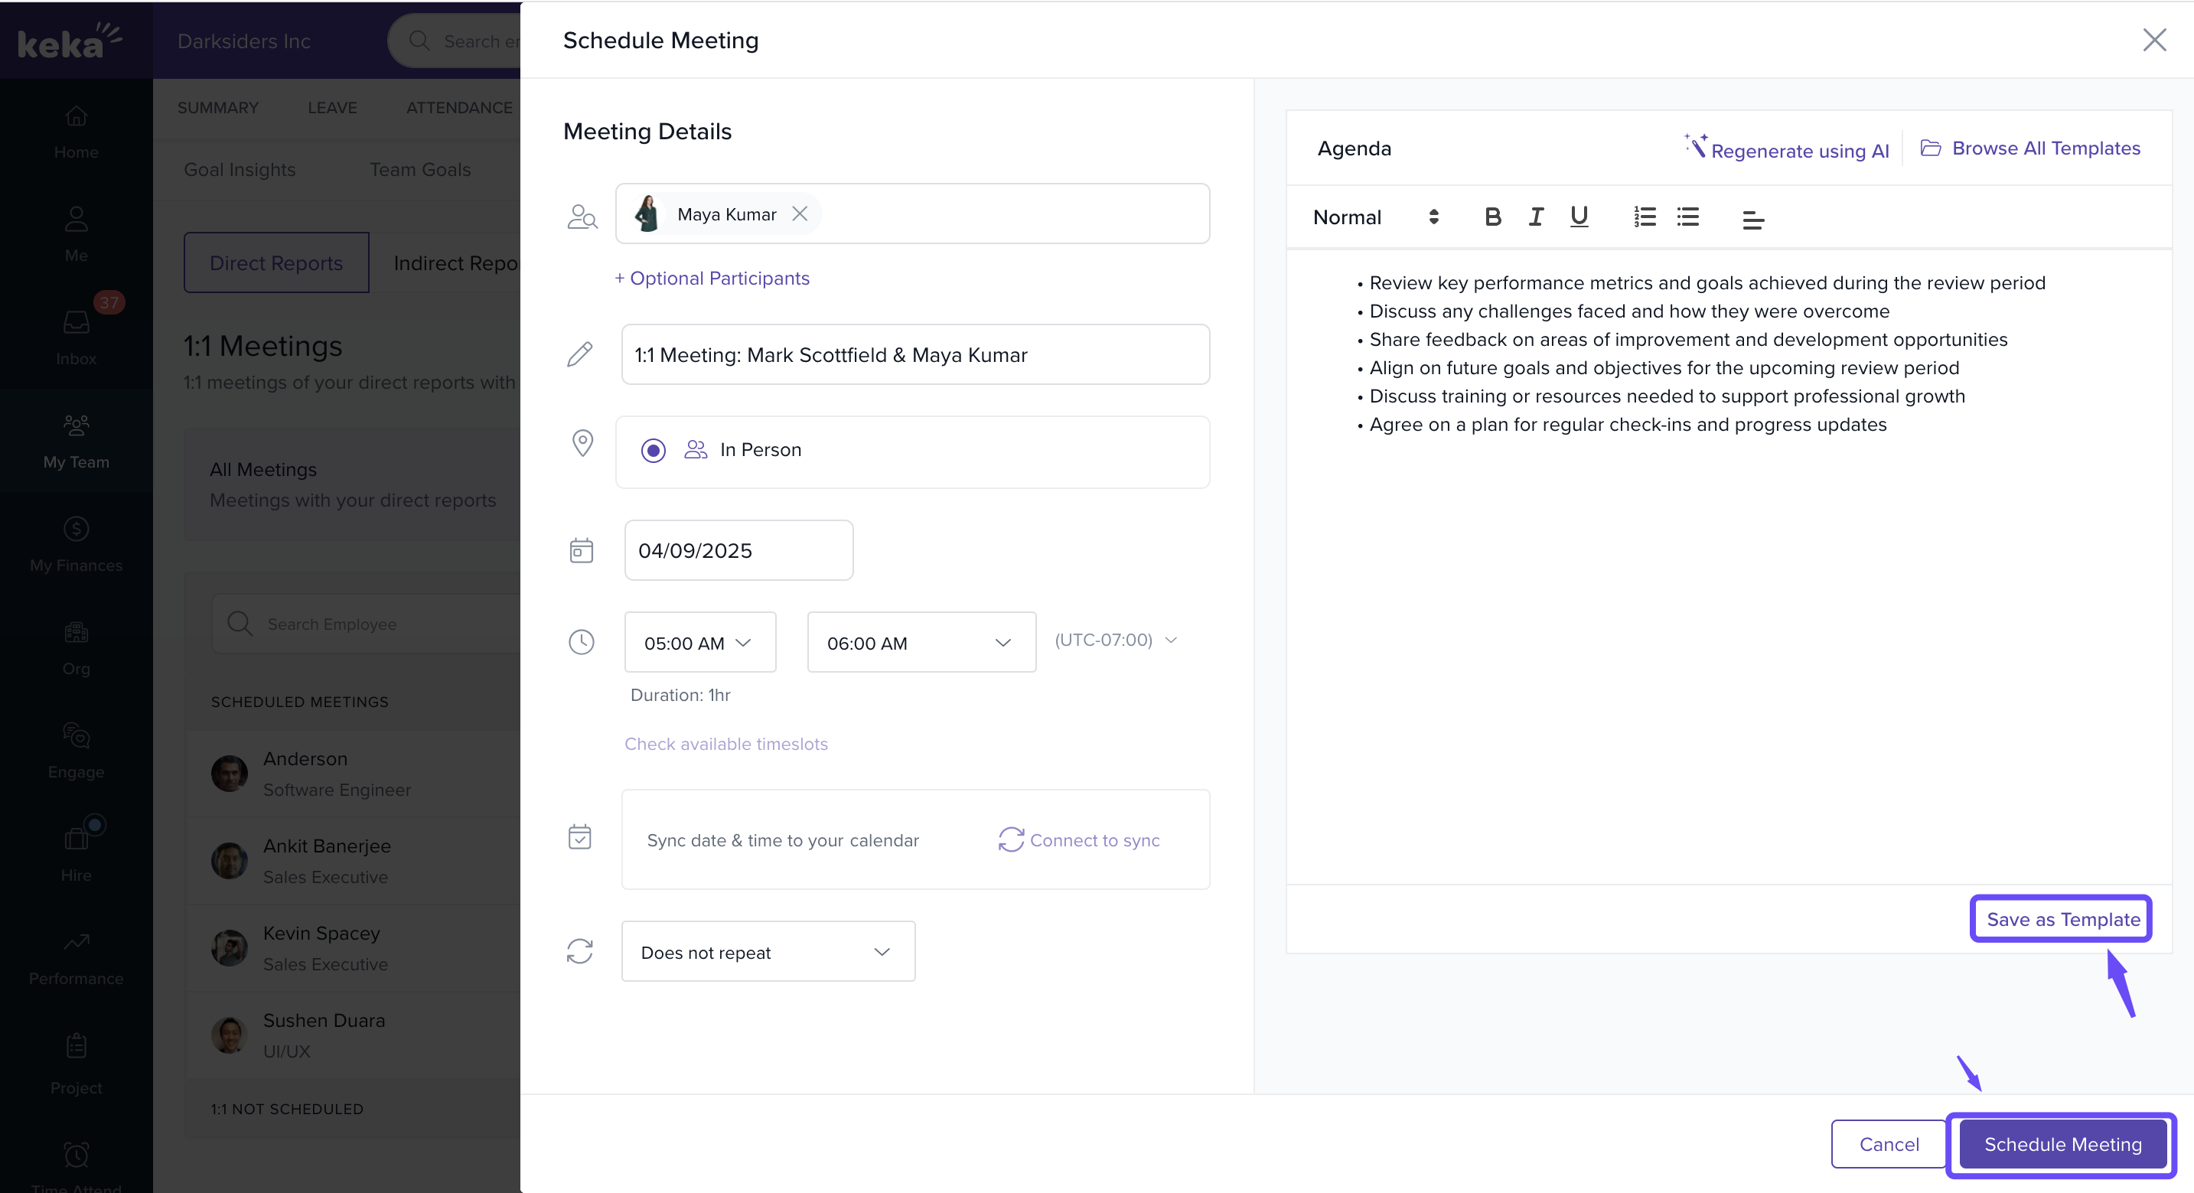This screenshot has width=2194, height=1193.
Task: Click Save as Template
Action: 2062,919
